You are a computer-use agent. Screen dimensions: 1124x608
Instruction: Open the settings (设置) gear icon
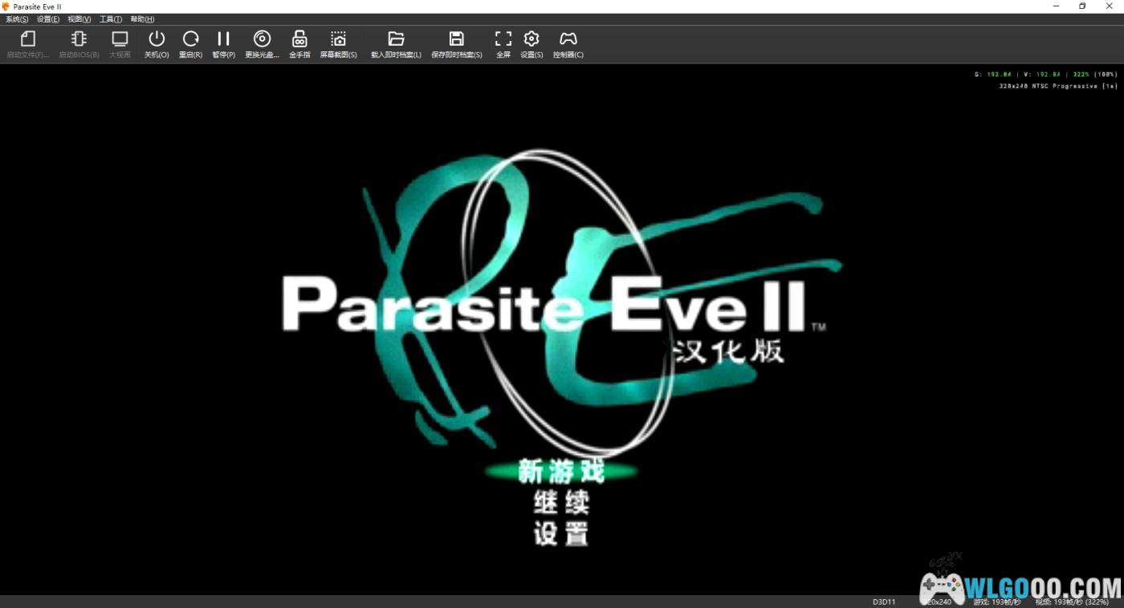click(531, 39)
